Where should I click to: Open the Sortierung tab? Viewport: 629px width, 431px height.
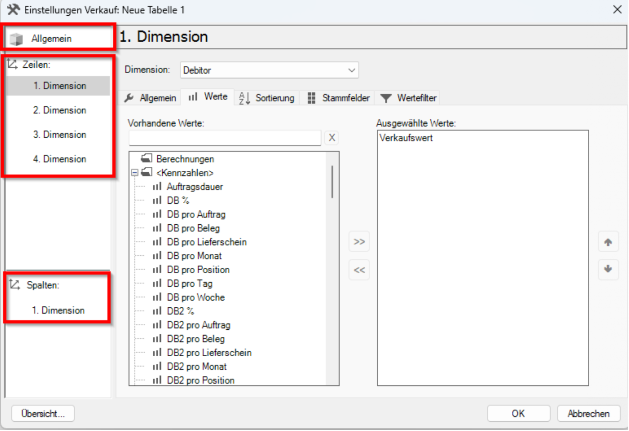click(x=267, y=98)
